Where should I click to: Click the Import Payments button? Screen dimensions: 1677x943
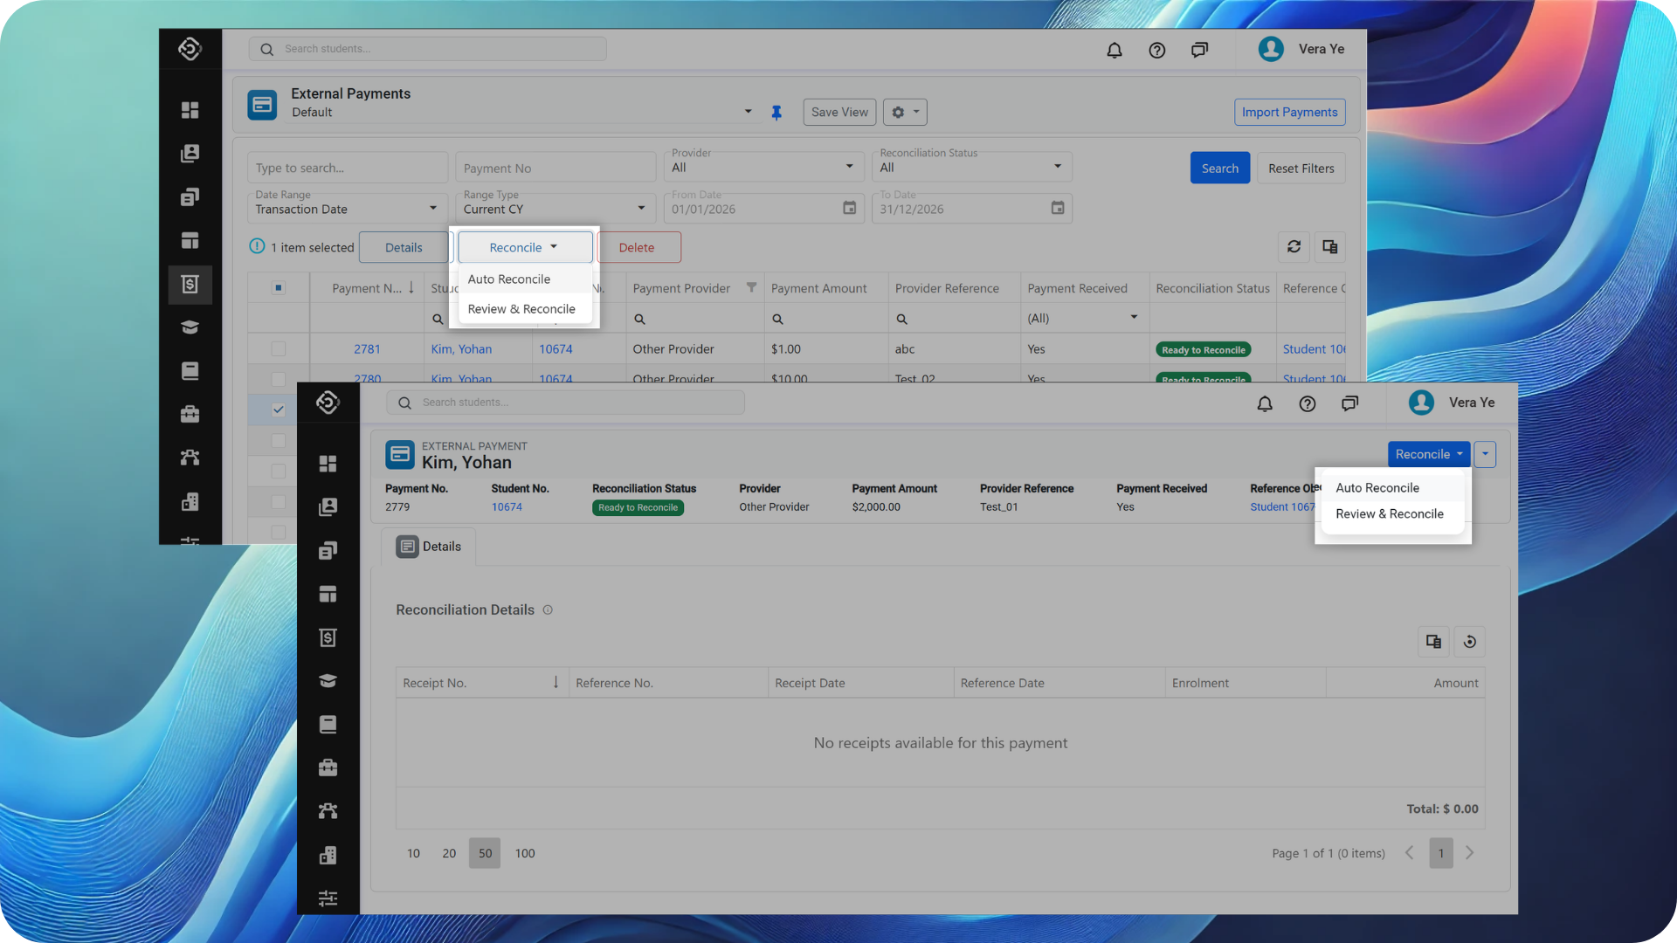[1289, 112]
